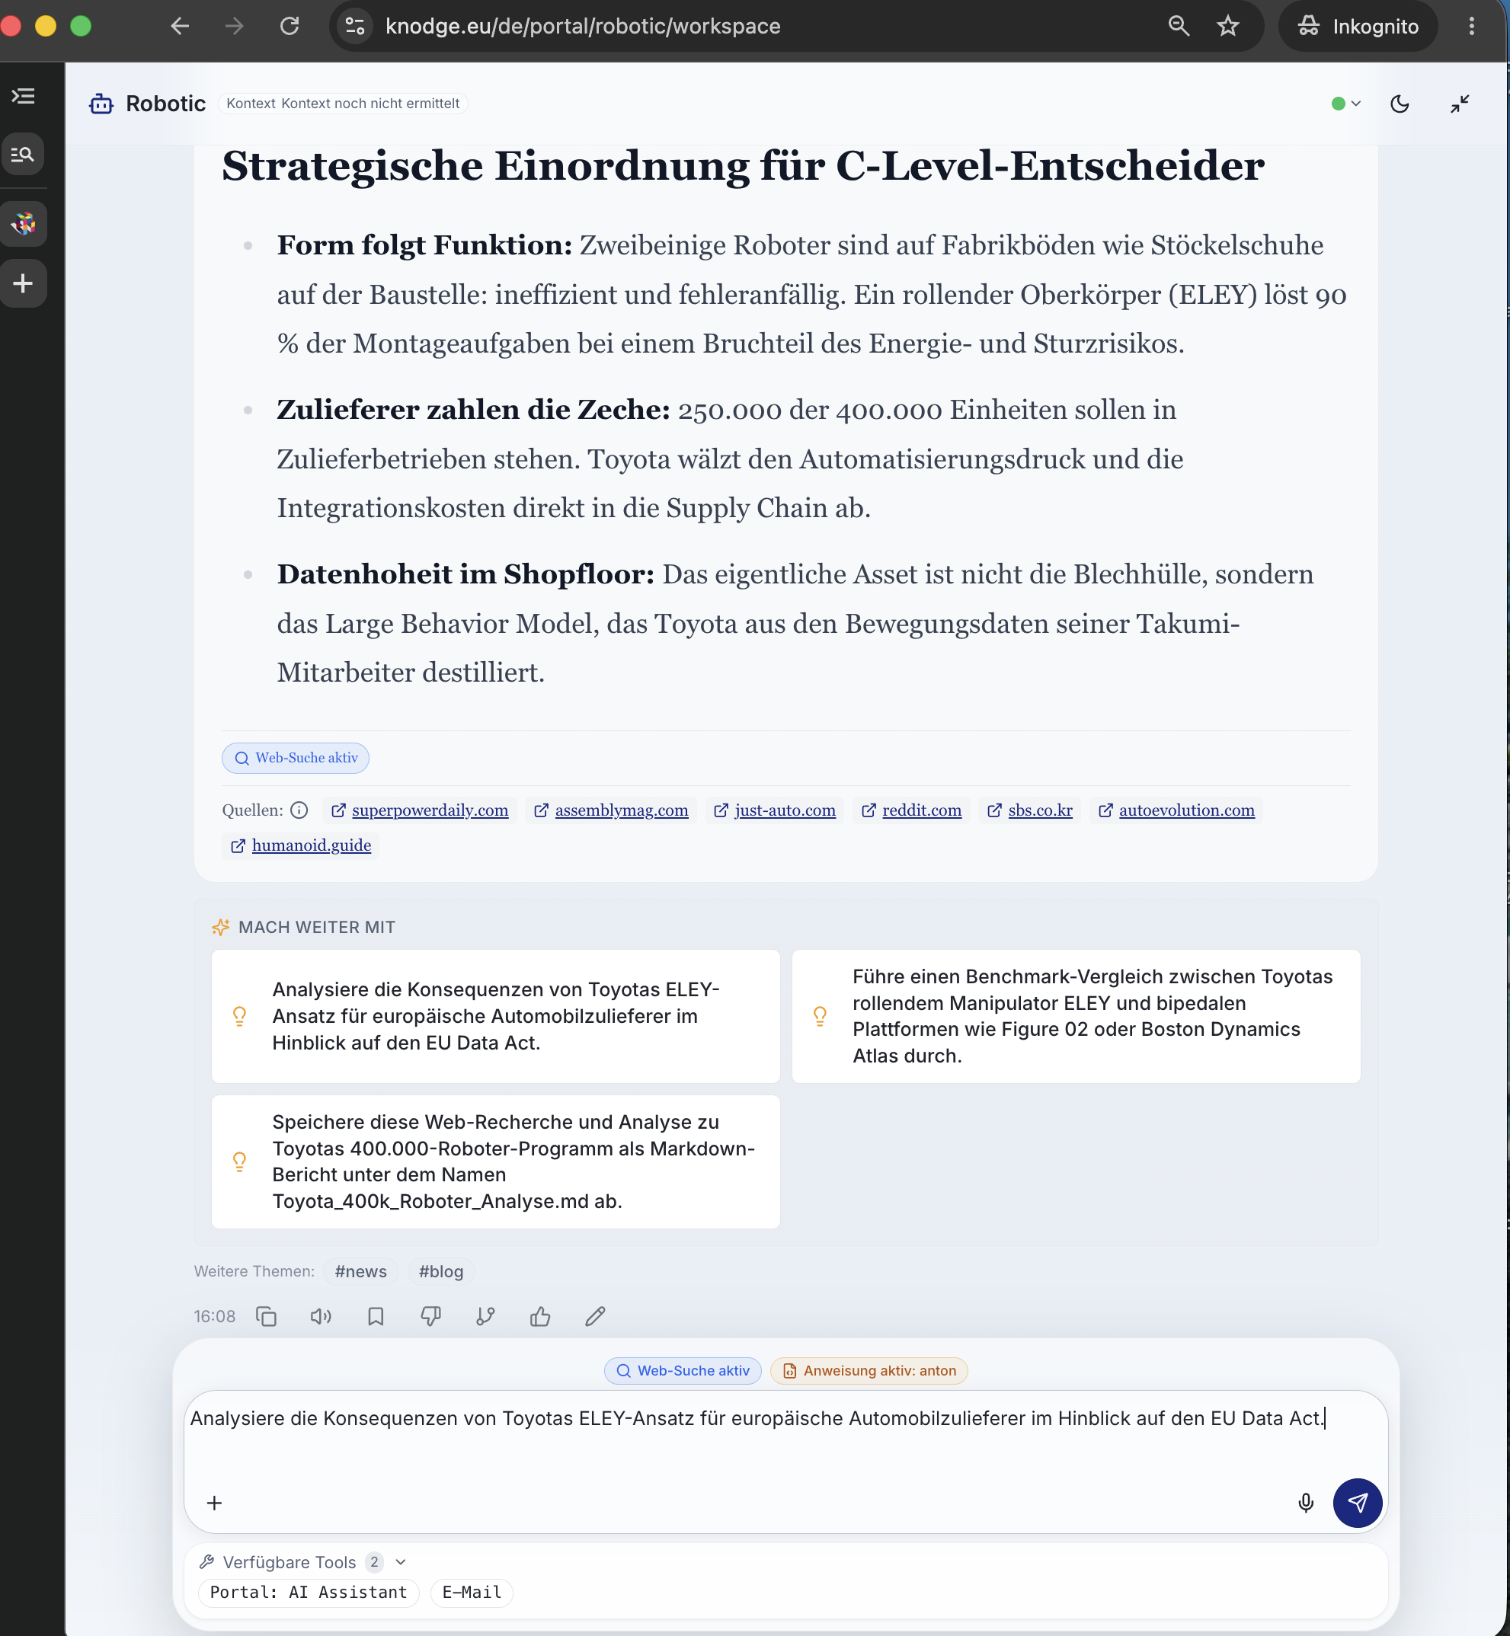The width and height of the screenshot is (1510, 1636).
Task: Click Web-Suche aktiv badge above input
Action: coord(683,1370)
